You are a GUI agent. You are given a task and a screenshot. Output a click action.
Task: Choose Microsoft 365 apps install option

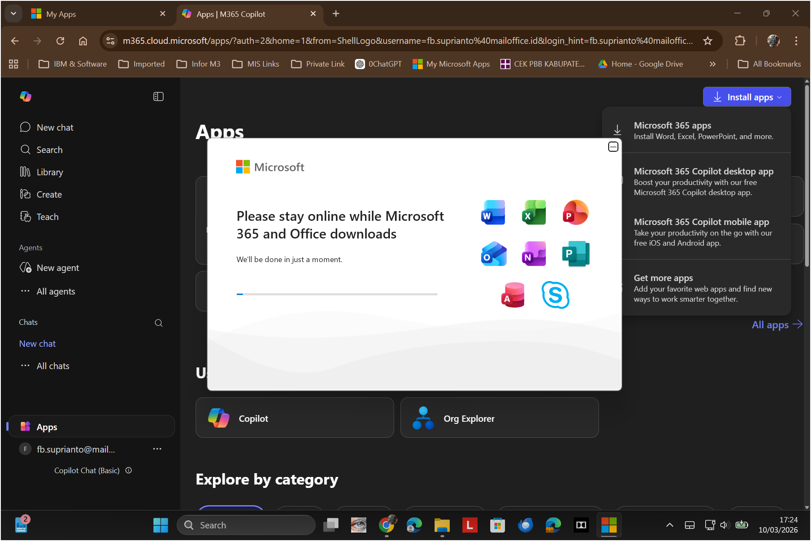(x=696, y=130)
